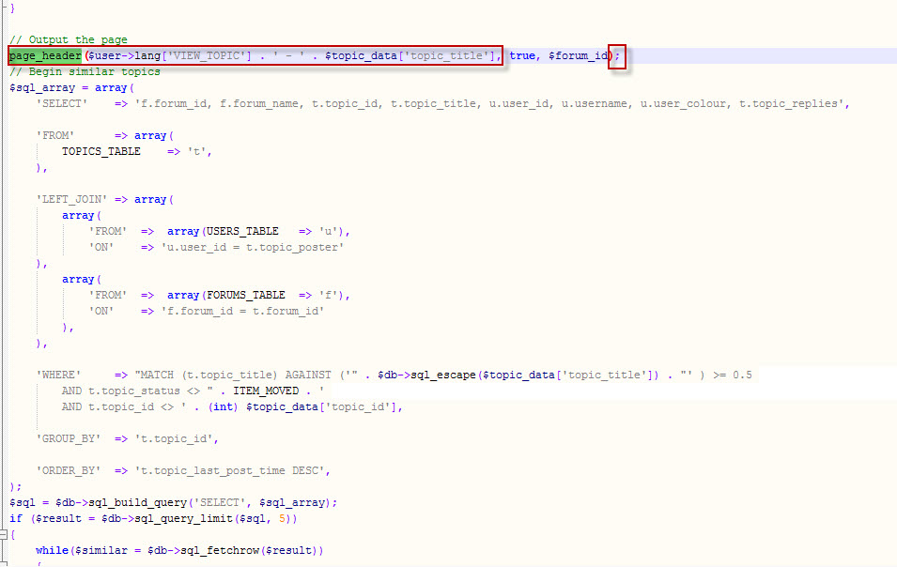Click the '// Begin similar topics' comment
Image resolution: width=897 pixels, height=567 pixels.
coord(85,71)
